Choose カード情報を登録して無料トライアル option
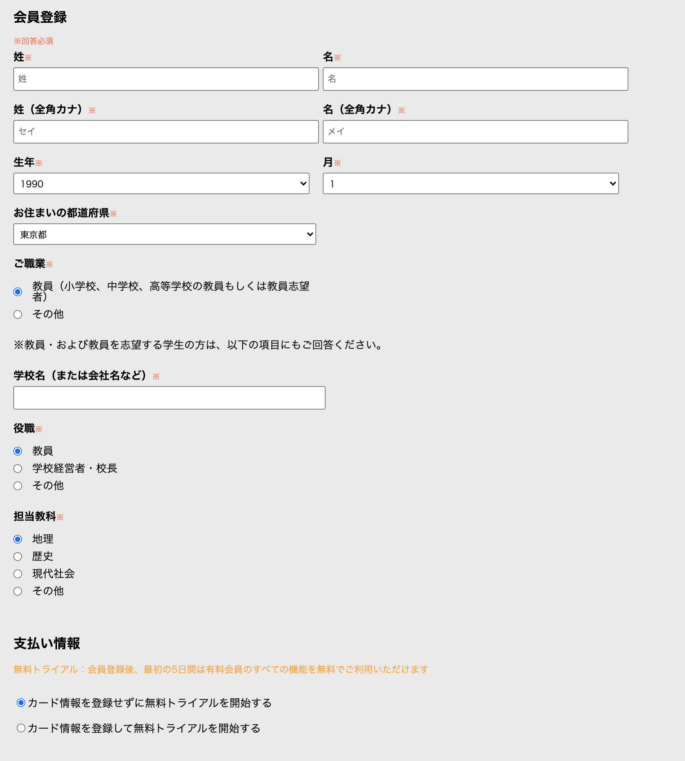This screenshot has width=685, height=761. [x=21, y=728]
